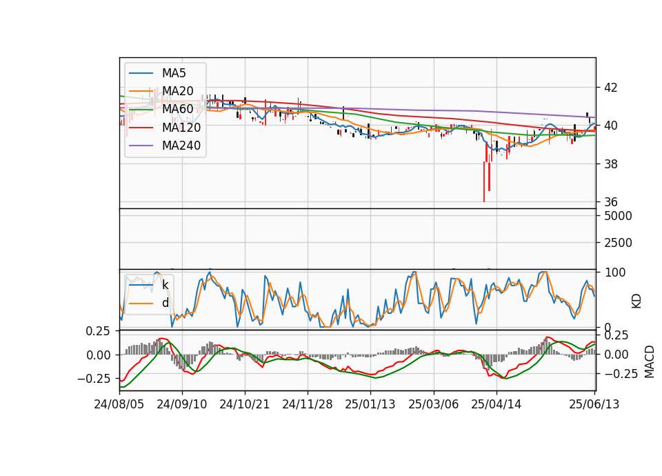Click the date label 24/08/05
662x476 pixels.
tap(119, 404)
